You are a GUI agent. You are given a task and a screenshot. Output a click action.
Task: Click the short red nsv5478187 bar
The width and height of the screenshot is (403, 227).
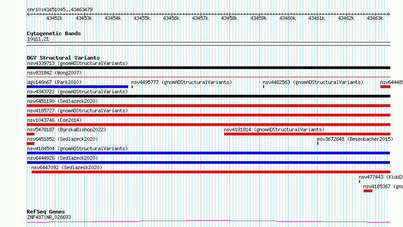coord(31,134)
